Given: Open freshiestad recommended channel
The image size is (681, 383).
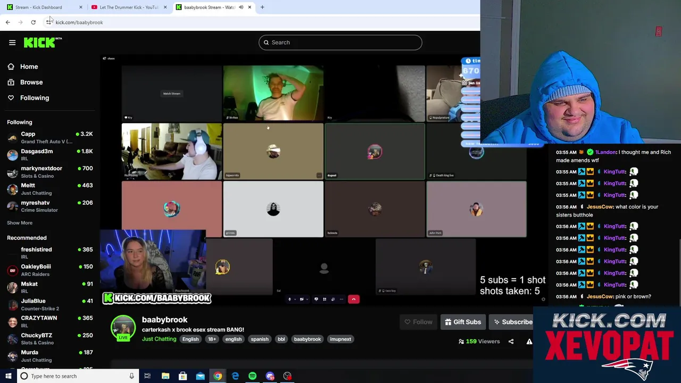Looking at the screenshot, I should pos(50,253).
